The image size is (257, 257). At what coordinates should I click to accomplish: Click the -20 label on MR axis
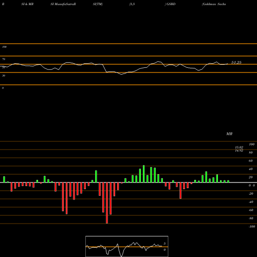point(251,194)
